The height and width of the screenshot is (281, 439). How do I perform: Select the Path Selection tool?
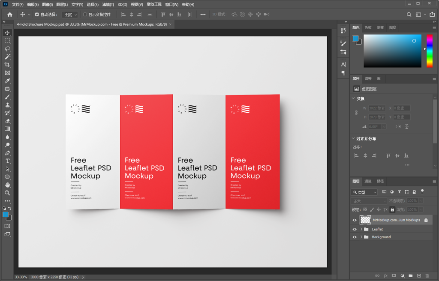[7, 169]
